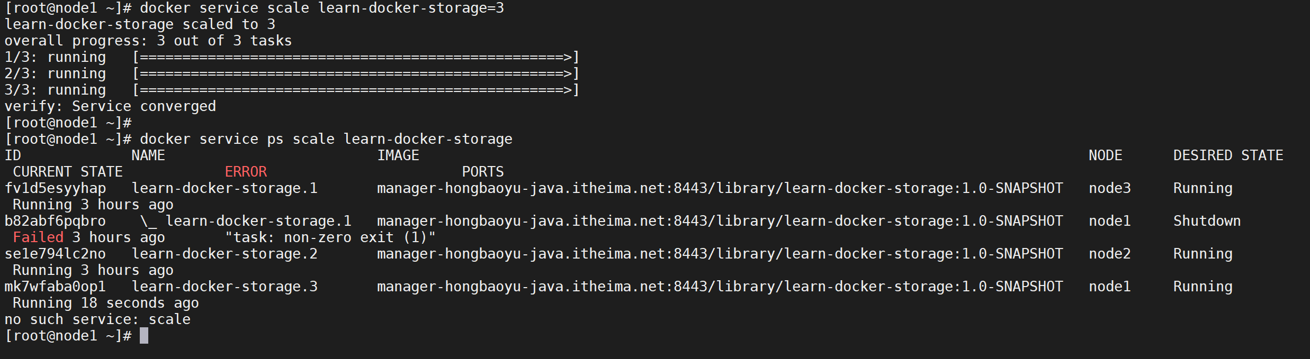Click the NODE column header
This screenshot has height=359, width=1310.
coord(1105,155)
